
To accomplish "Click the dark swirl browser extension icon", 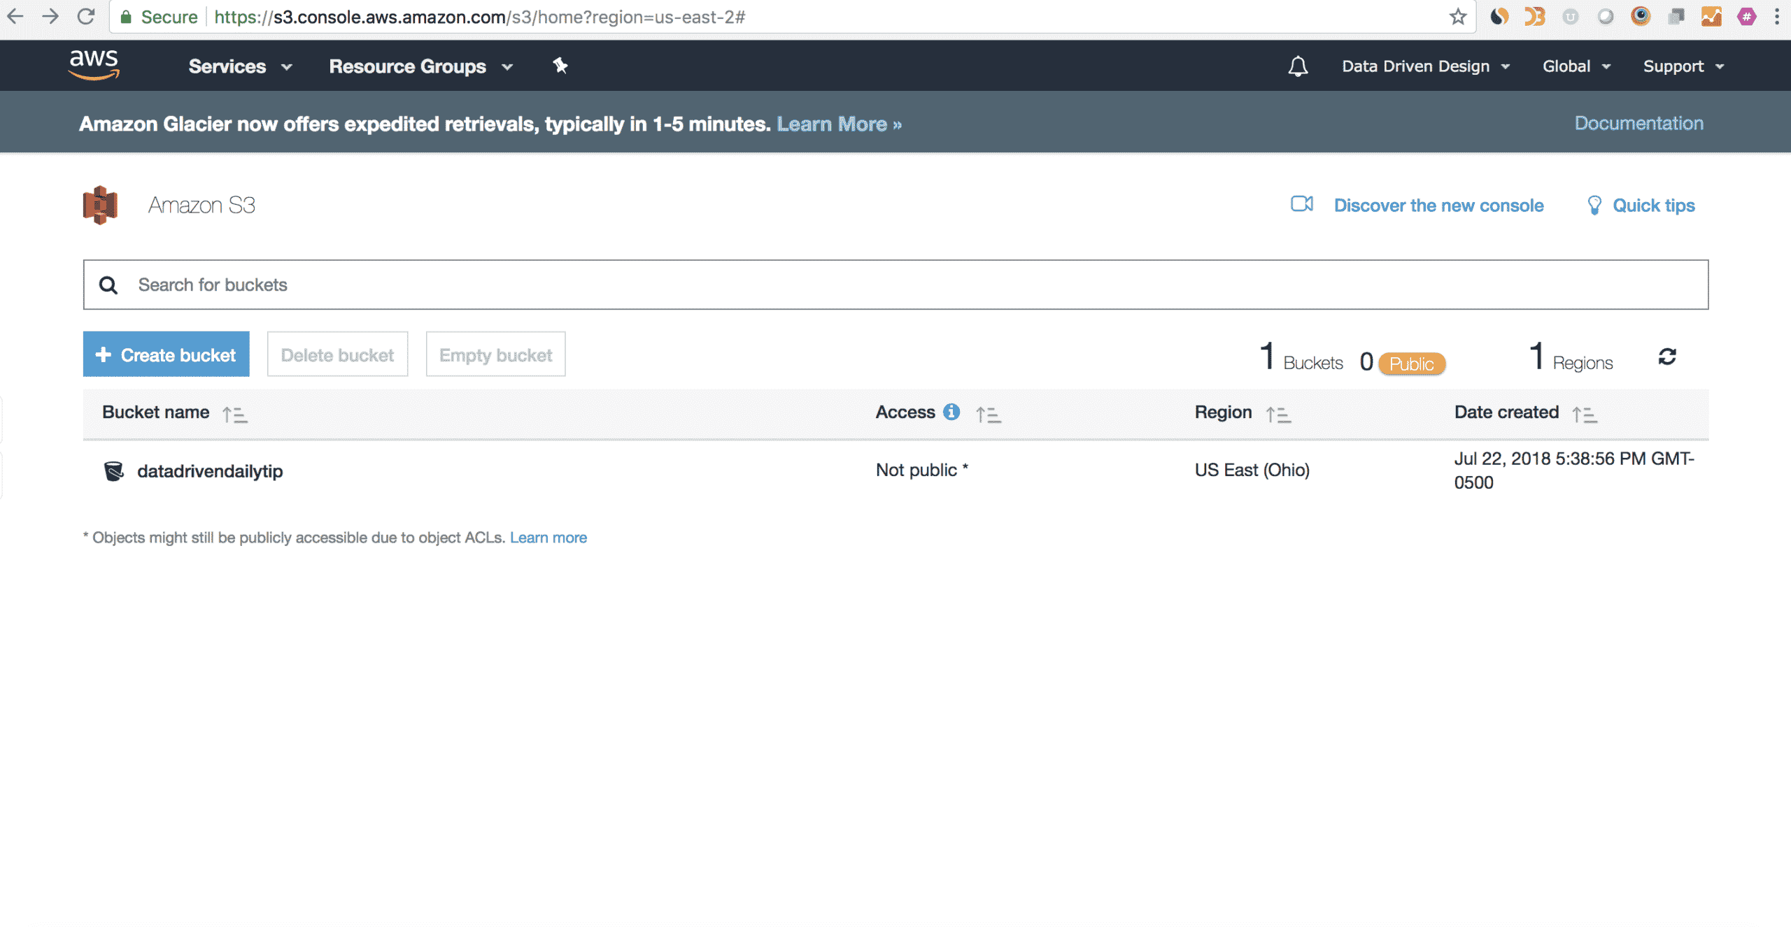I will point(1499,16).
